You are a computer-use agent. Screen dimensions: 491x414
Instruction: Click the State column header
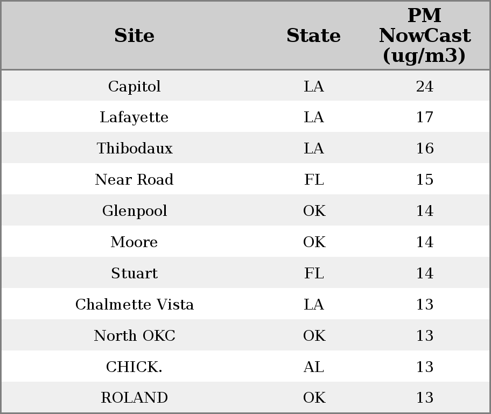coord(313,36)
